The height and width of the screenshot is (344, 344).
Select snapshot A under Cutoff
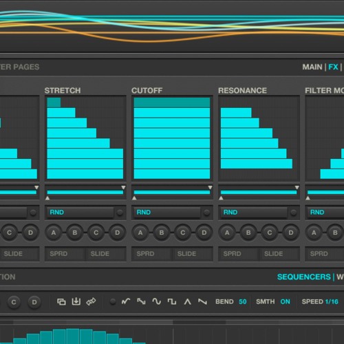tap(140, 233)
